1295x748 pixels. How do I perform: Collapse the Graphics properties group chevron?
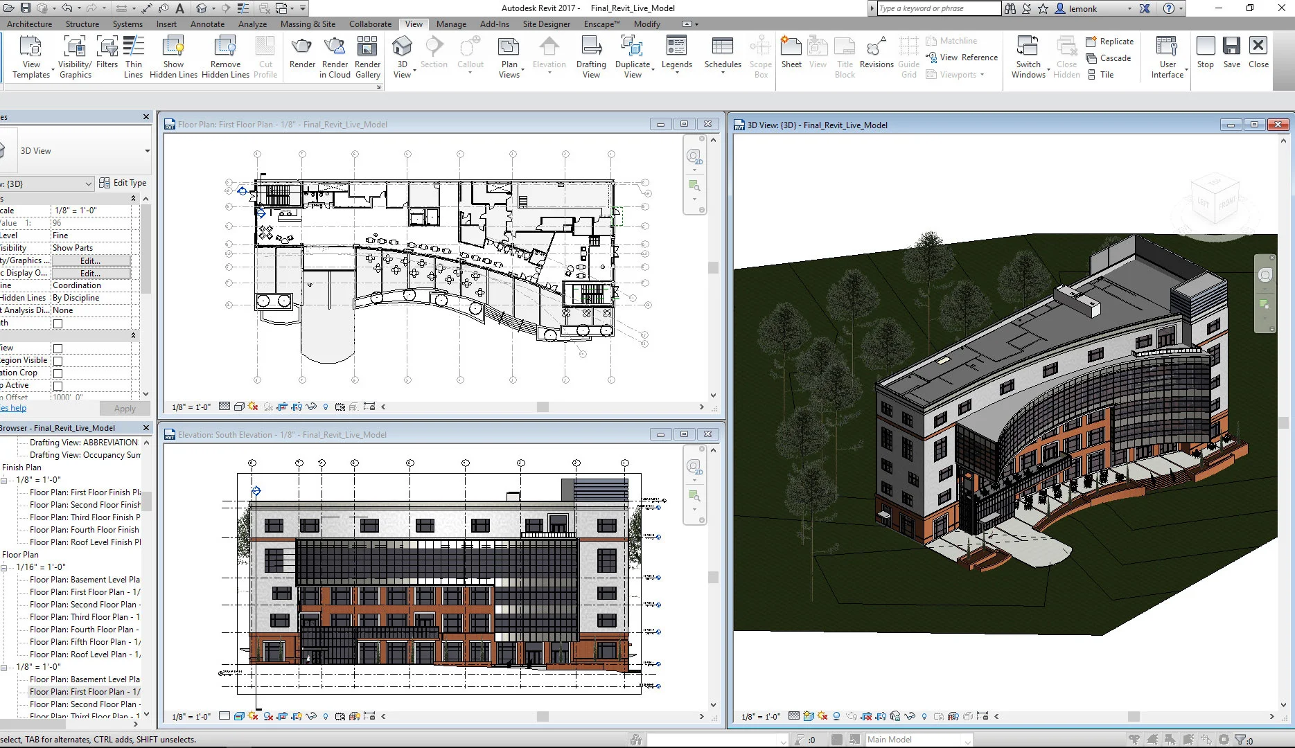point(133,199)
